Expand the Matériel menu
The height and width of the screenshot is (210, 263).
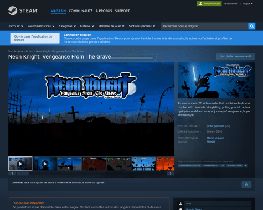[87, 26]
